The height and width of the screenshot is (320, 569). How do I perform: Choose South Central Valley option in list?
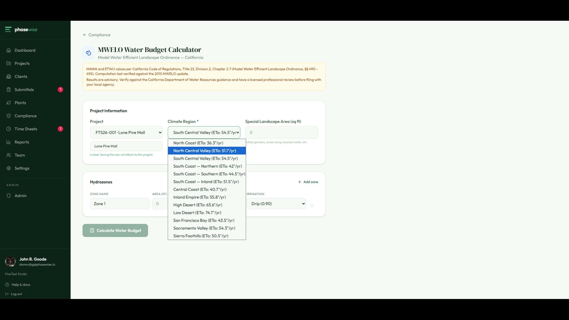click(x=207, y=159)
